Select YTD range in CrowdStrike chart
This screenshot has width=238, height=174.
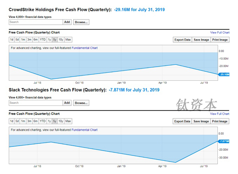[x=43, y=40]
